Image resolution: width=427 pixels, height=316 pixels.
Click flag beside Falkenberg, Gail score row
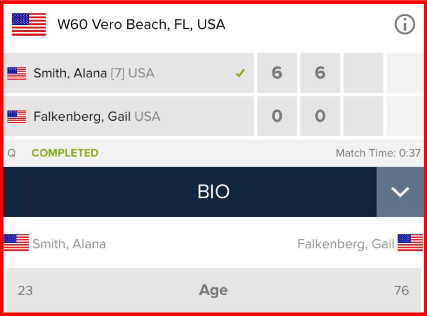[x=17, y=116]
